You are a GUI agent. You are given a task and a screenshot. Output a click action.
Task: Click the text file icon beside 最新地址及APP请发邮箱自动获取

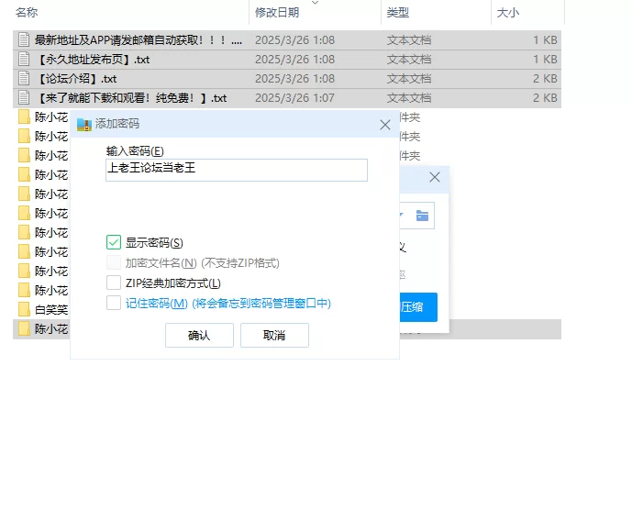pos(24,39)
